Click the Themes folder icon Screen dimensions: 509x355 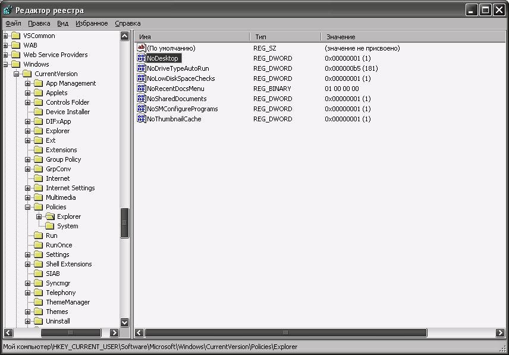[x=39, y=312]
